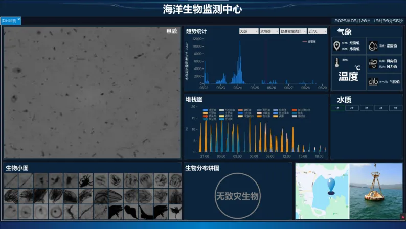The height and width of the screenshot is (229, 406).
Task: Switch to the 实时监测 tab
Action: (x=9, y=21)
